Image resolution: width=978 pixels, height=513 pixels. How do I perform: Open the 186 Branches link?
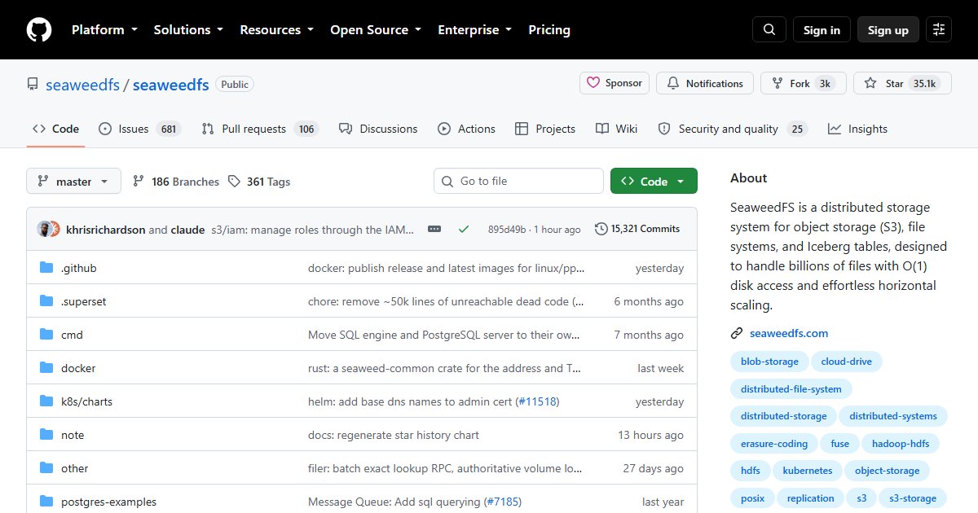click(x=175, y=182)
